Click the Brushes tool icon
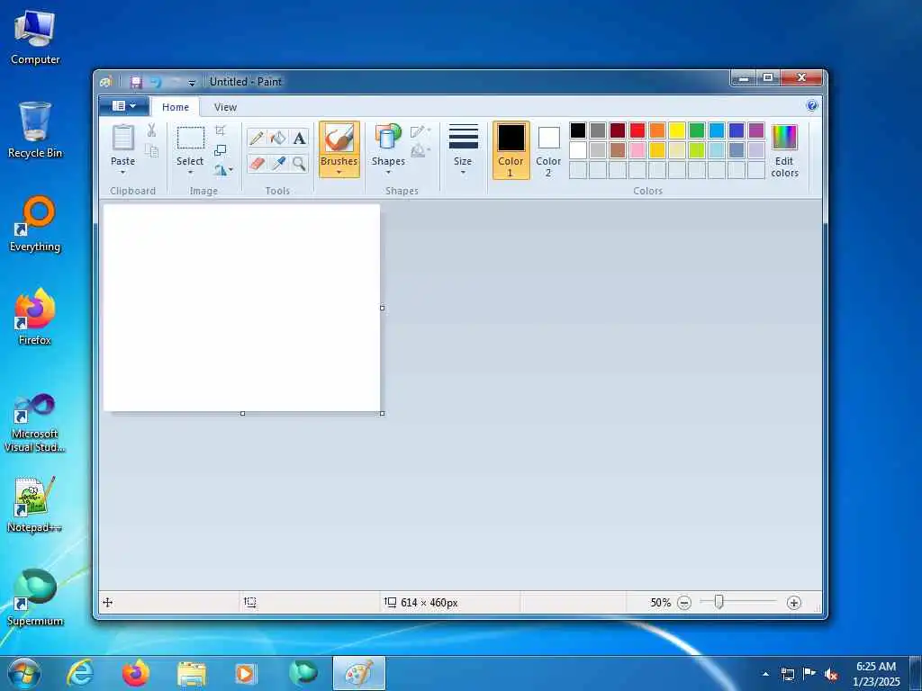 [339, 139]
